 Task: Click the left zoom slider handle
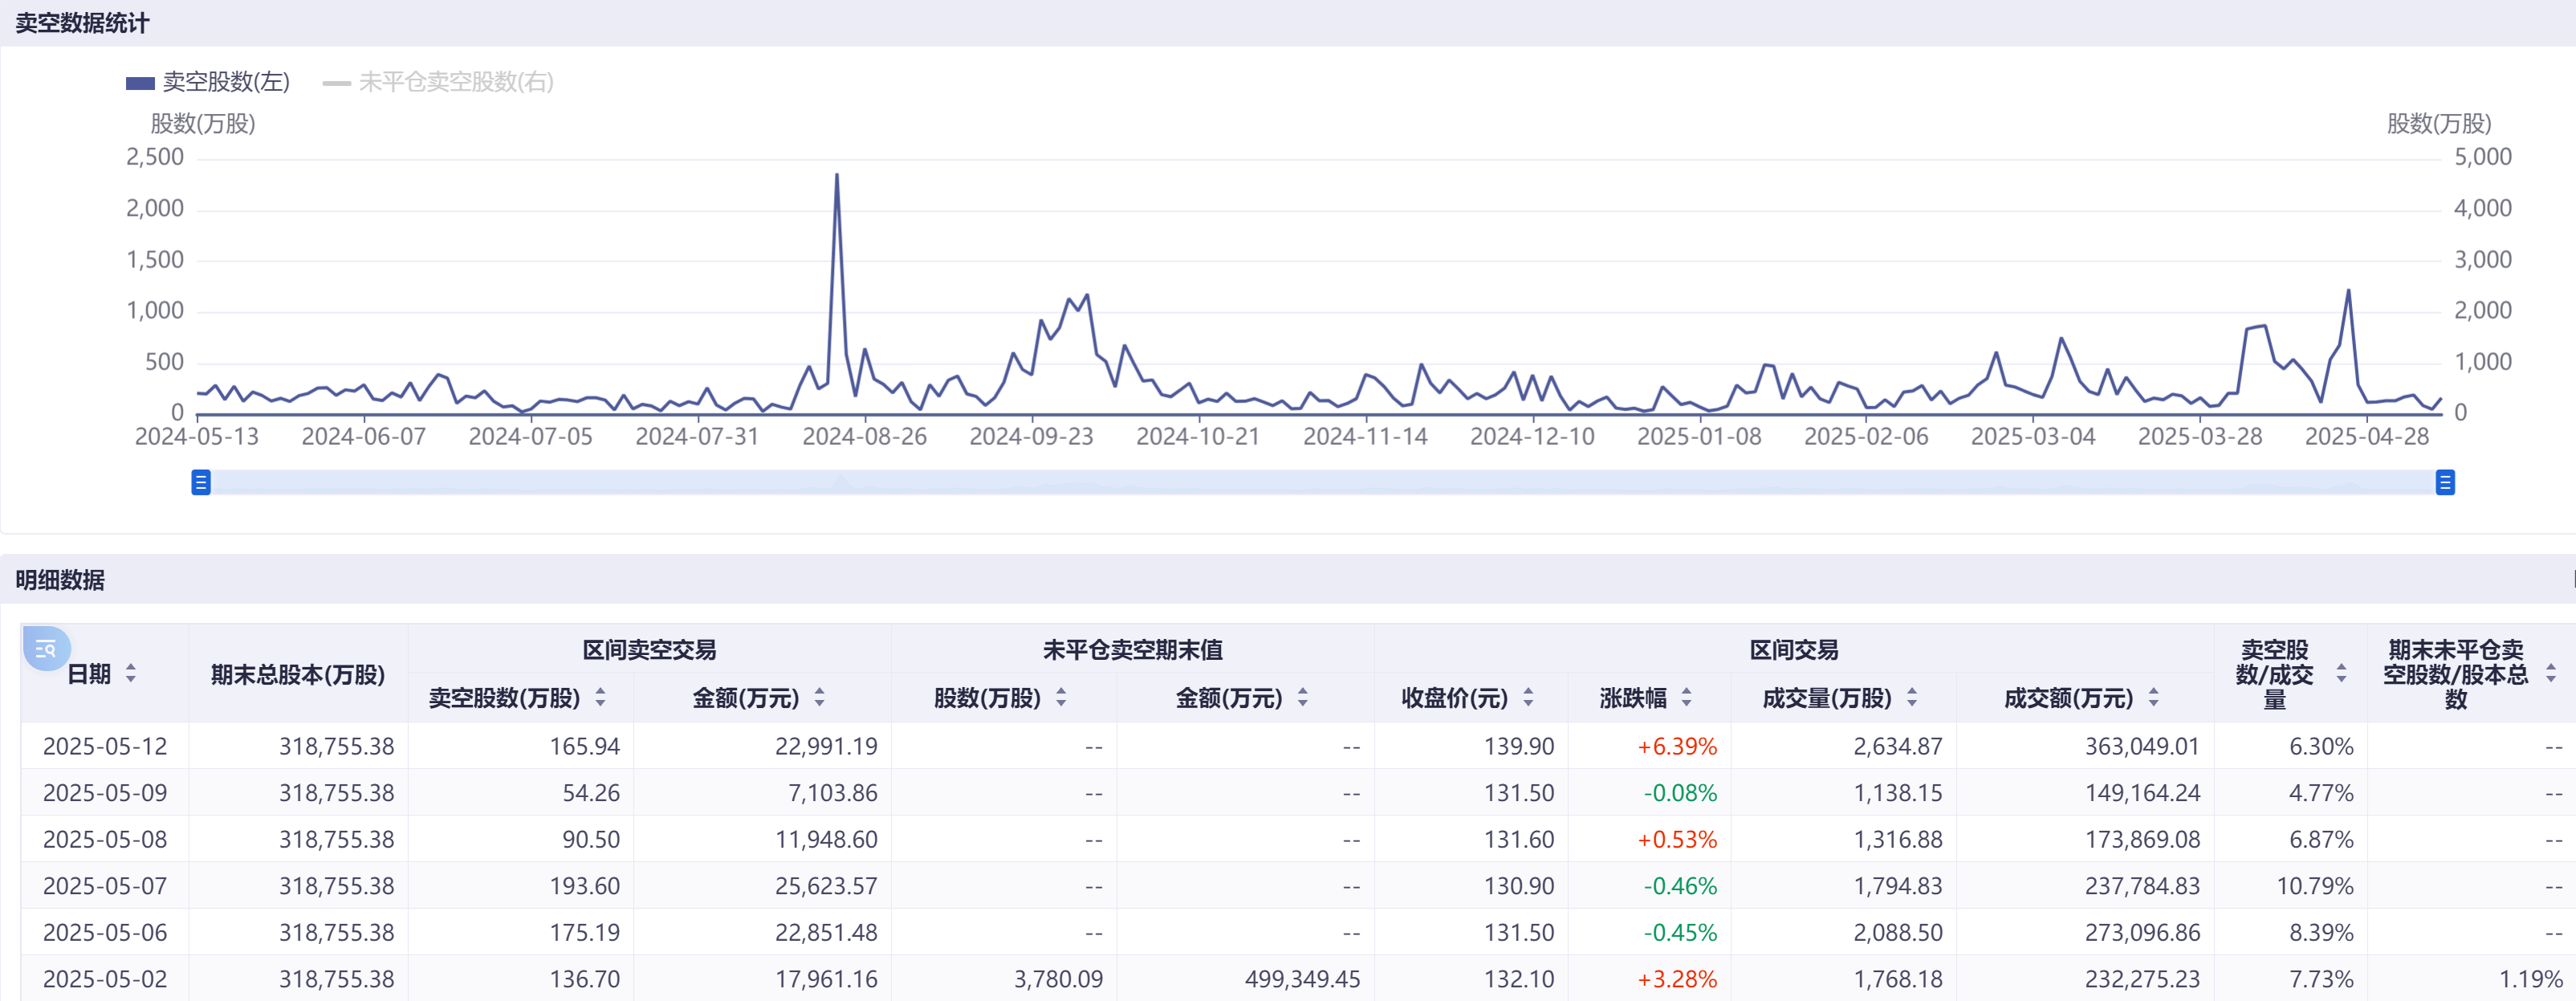[201, 483]
